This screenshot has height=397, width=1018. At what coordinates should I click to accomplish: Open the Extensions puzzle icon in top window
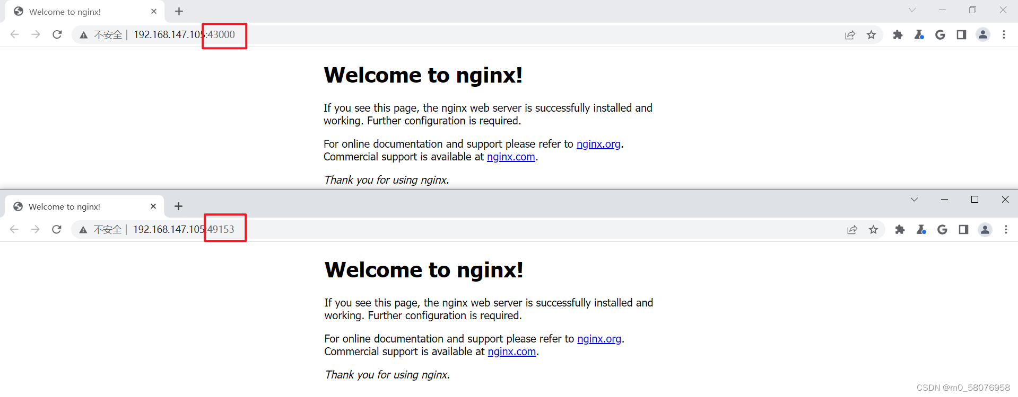898,34
